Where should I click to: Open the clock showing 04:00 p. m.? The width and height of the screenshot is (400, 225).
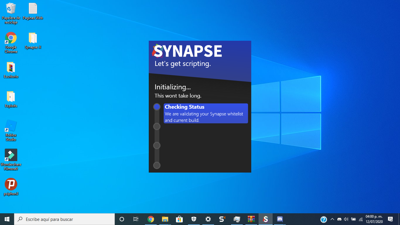click(x=374, y=219)
